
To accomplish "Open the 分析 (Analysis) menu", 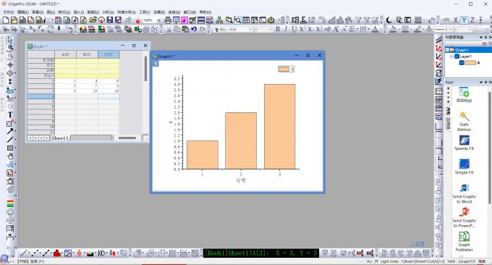I will [x=108, y=12].
